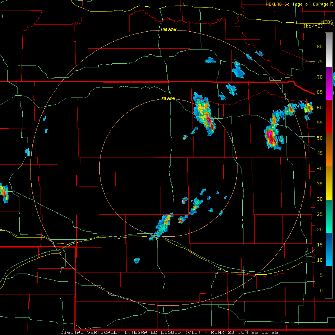Click the 50 NMI range ring label

point(168,99)
